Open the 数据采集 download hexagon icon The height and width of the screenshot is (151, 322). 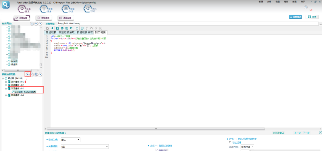[x=44, y=9]
